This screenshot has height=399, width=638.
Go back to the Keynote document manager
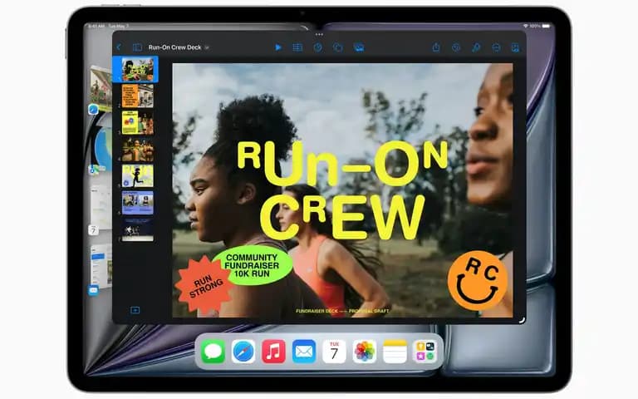[119, 47]
